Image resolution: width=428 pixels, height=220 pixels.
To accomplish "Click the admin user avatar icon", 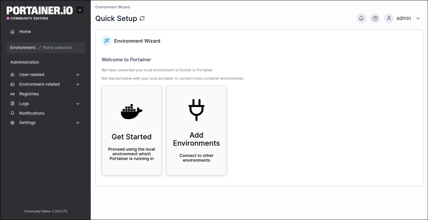I will (389, 18).
